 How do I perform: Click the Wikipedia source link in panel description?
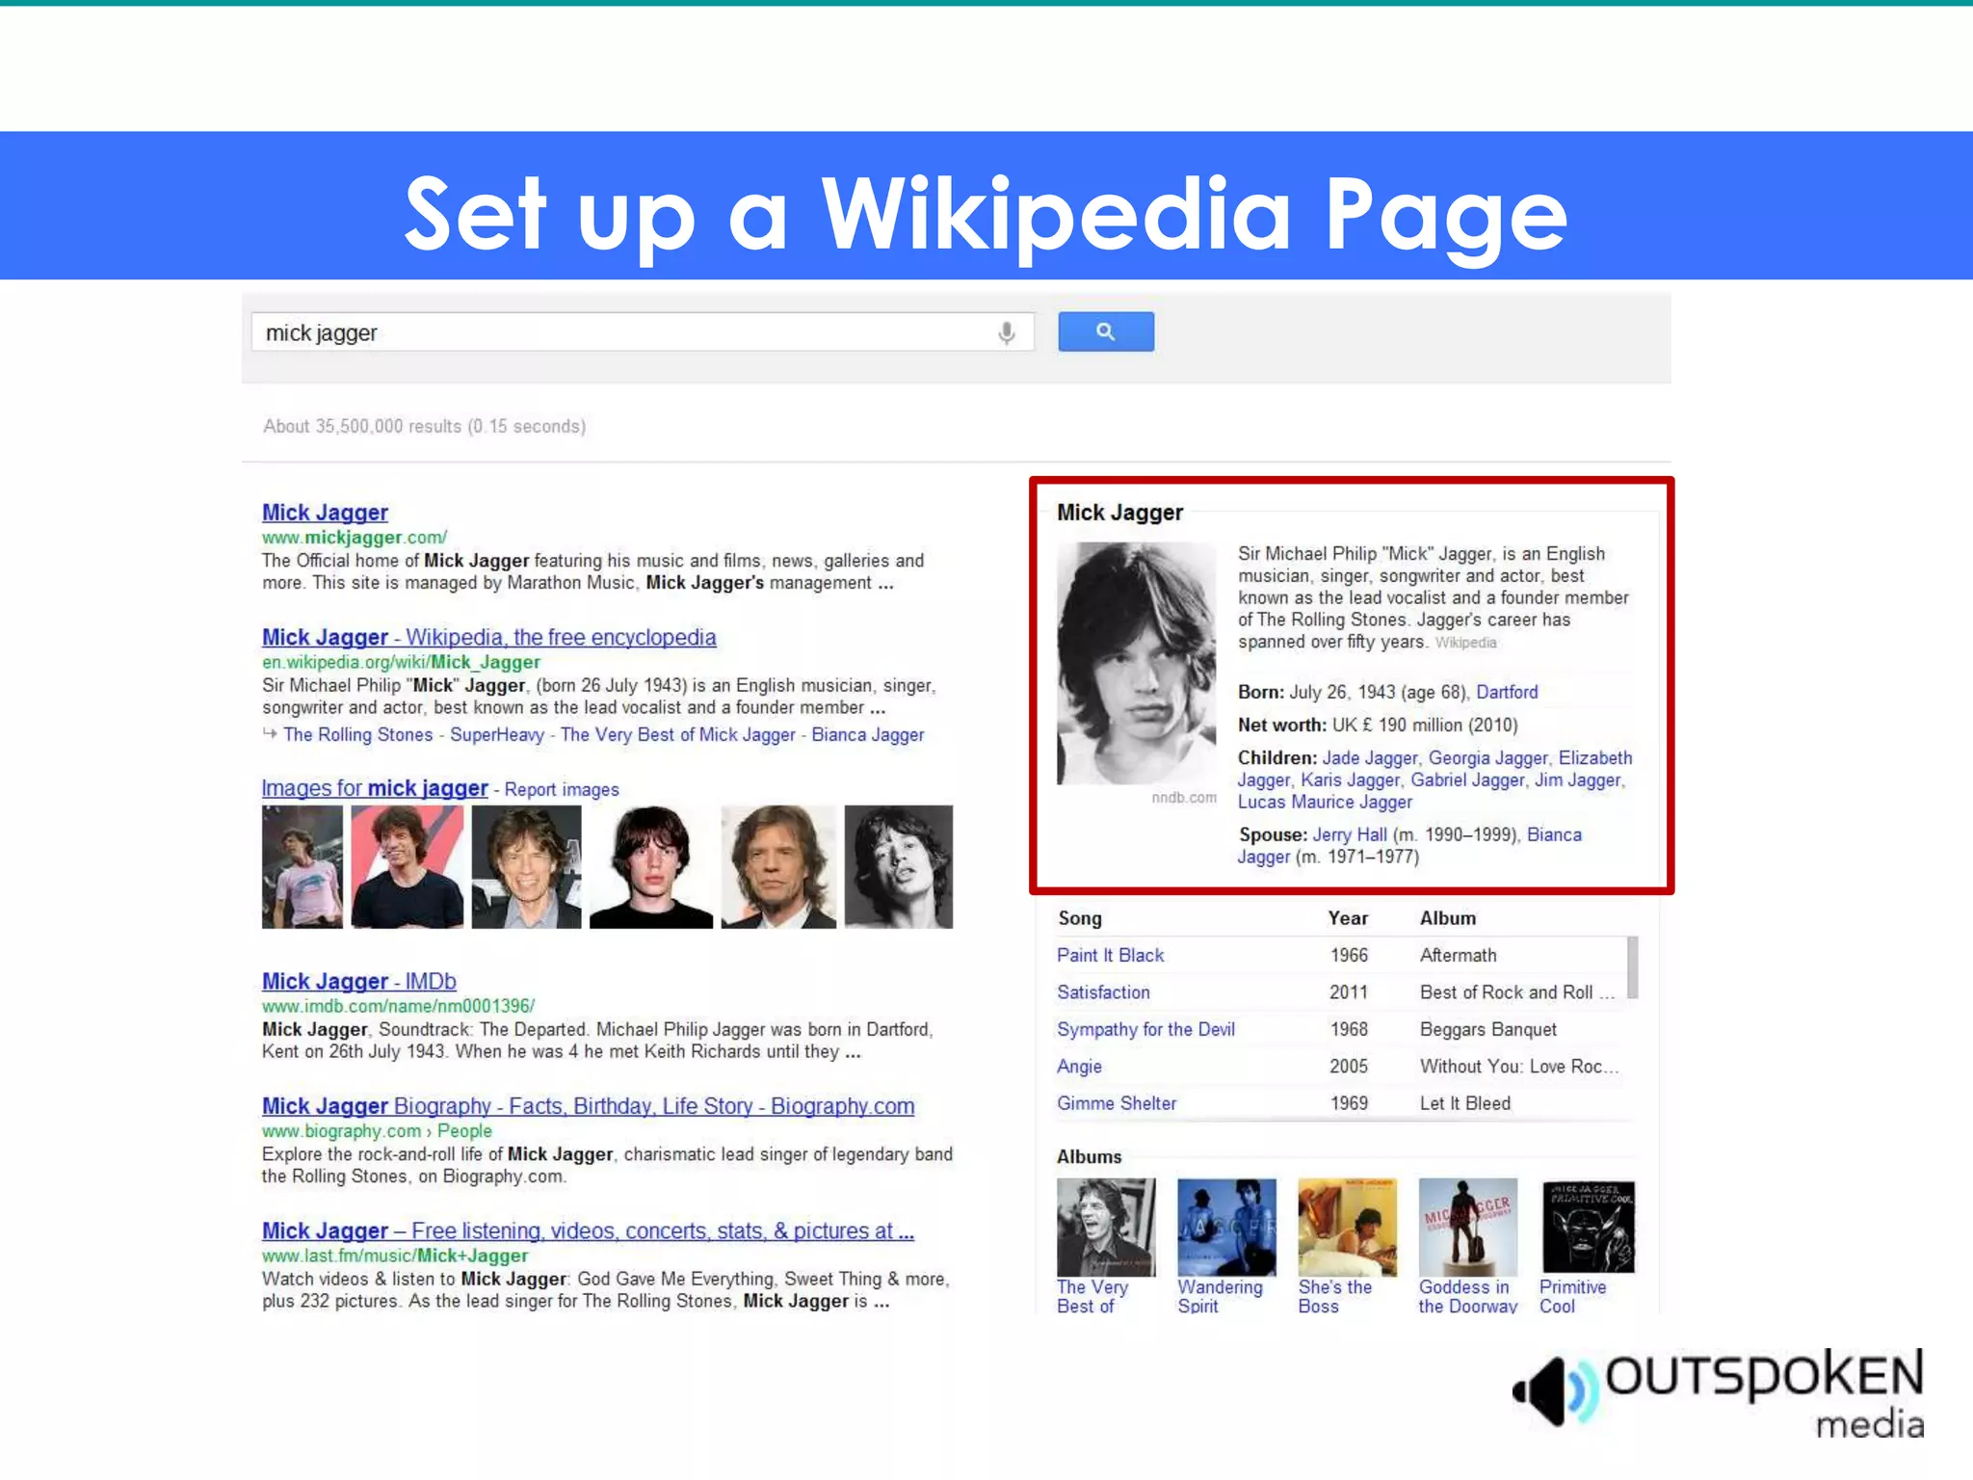[1465, 643]
